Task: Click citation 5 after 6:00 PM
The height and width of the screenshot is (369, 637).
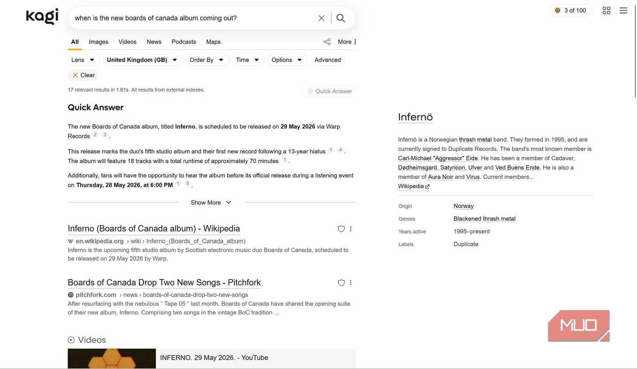Action: [x=188, y=184]
